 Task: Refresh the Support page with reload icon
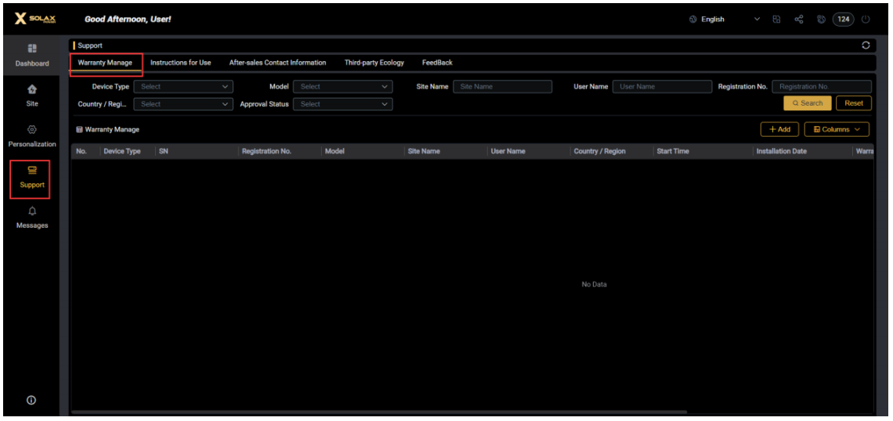[x=866, y=45]
